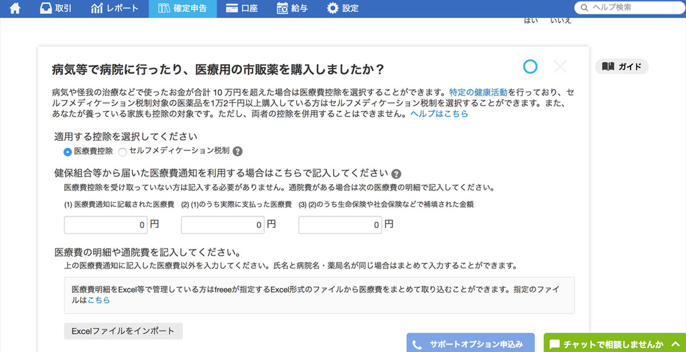Open the レポート menu
This screenshot has width=686, height=352.
pos(115,8)
